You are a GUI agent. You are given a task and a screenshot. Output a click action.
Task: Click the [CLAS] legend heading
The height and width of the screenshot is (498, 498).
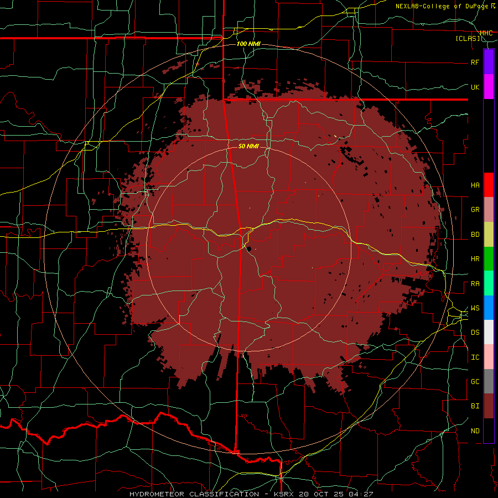point(468,38)
